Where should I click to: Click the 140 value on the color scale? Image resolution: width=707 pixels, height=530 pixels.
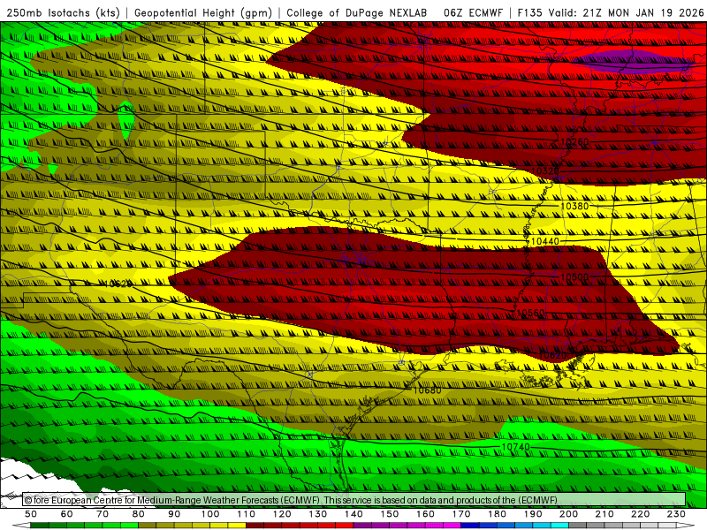[x=353, y=514]
